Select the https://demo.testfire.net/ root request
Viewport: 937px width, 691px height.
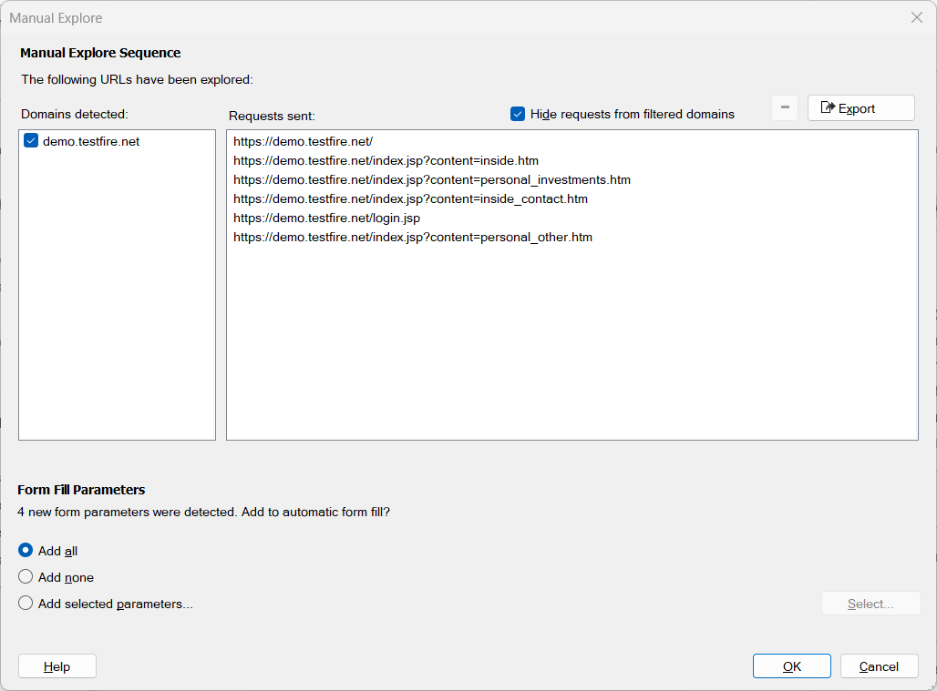pos(304,141)
